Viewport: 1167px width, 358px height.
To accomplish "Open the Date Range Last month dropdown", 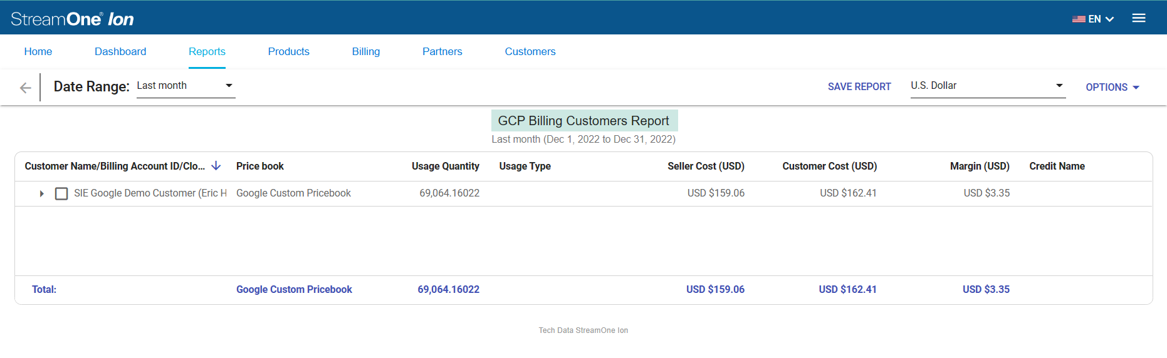I will coord(186,86).
